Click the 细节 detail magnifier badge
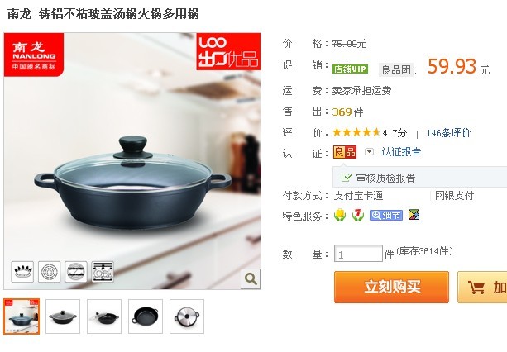 pyautogui.click(x=386, y=216)
